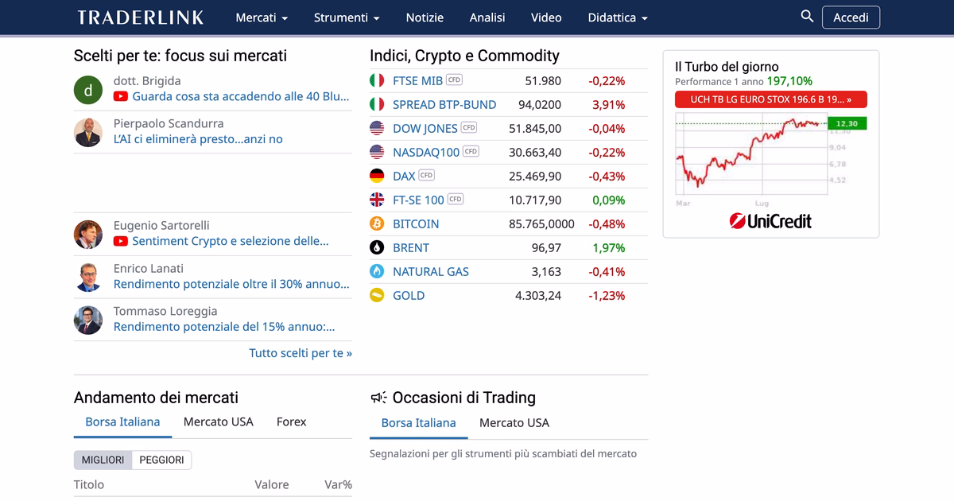Click the Var% column header
The height and width of the screenshot is (501, 954).
click(x=338, y=484)
